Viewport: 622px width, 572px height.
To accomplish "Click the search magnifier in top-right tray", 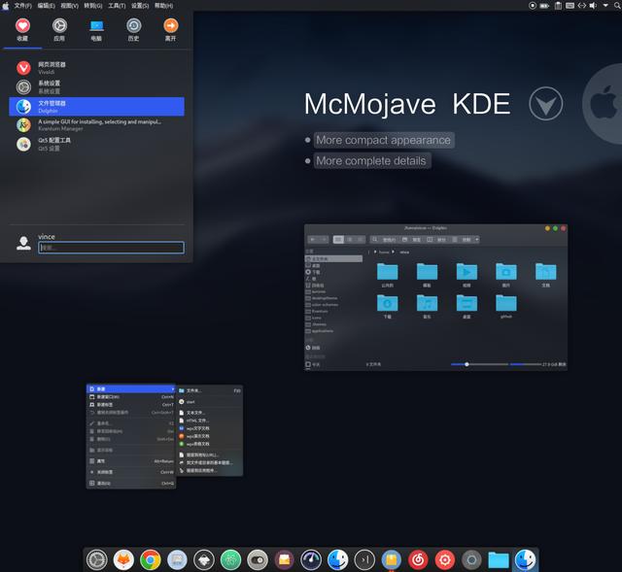I will click(x=617, y=5).
